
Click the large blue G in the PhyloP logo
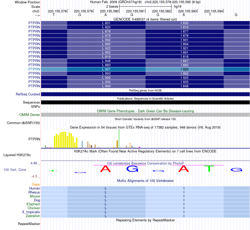point(132,169)
